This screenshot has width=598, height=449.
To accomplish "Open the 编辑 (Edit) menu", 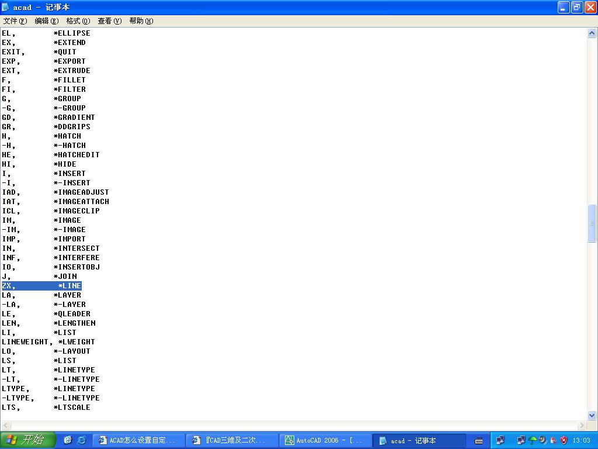I will coord(47,20).
